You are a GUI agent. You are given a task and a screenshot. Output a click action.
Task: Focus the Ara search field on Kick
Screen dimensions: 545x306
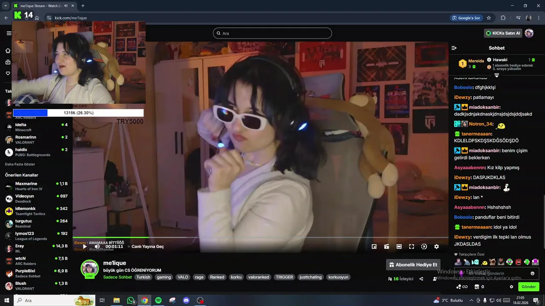(272, 33)
